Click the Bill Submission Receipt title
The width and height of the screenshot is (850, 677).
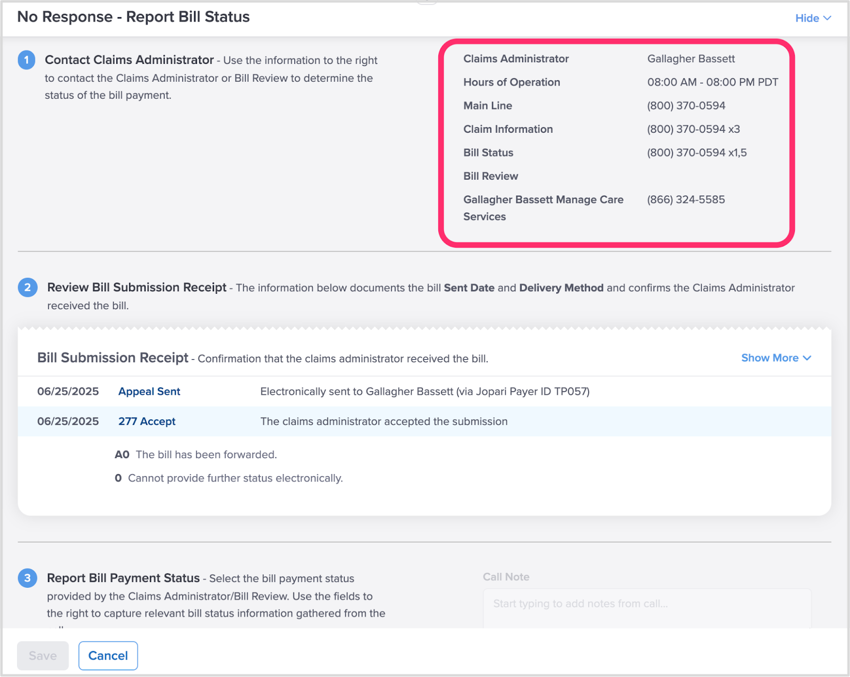point(113,358)
